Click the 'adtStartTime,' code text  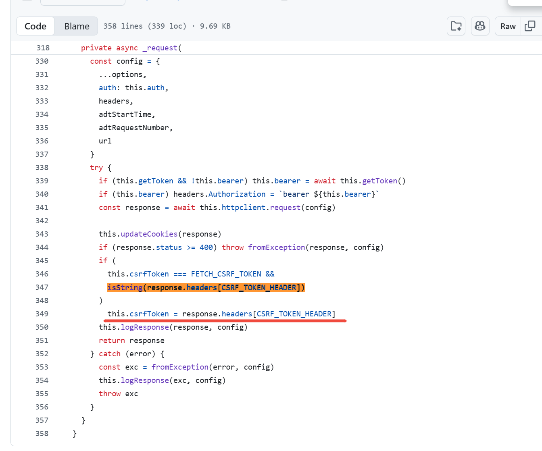127,114
